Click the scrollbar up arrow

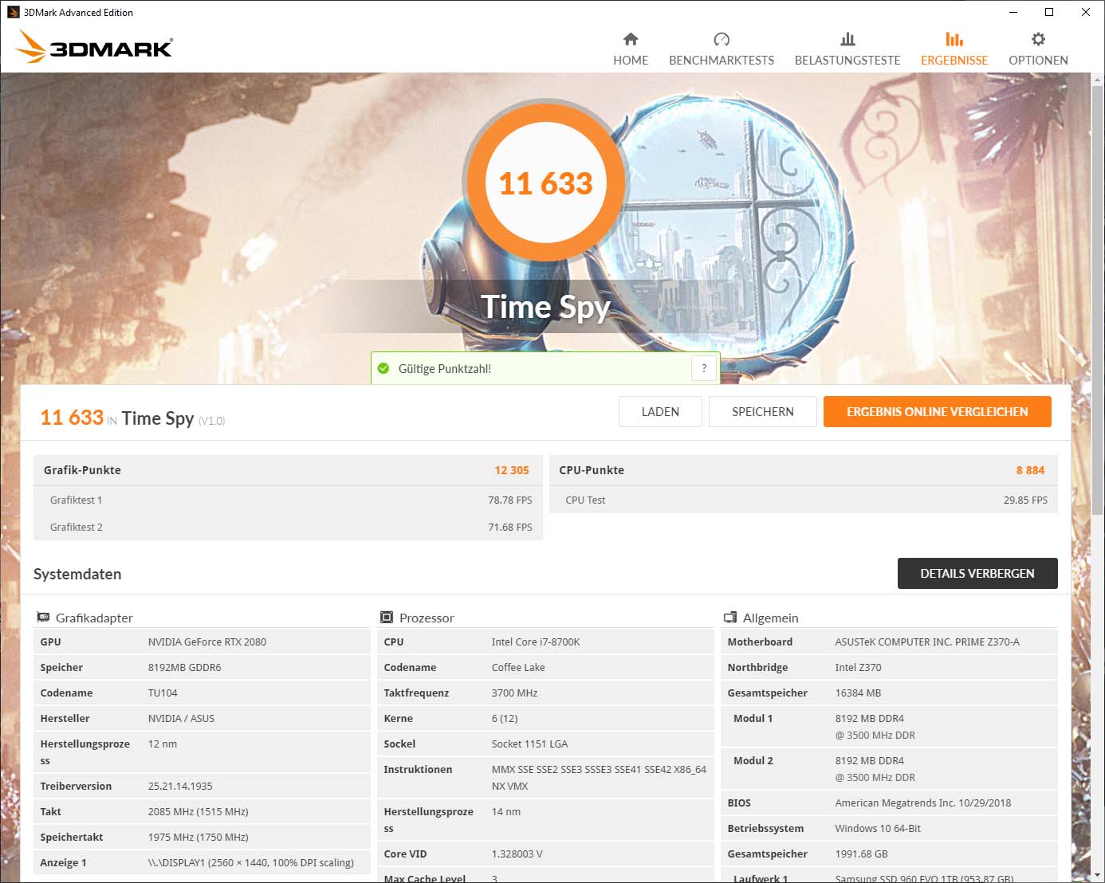point(1098,80)
